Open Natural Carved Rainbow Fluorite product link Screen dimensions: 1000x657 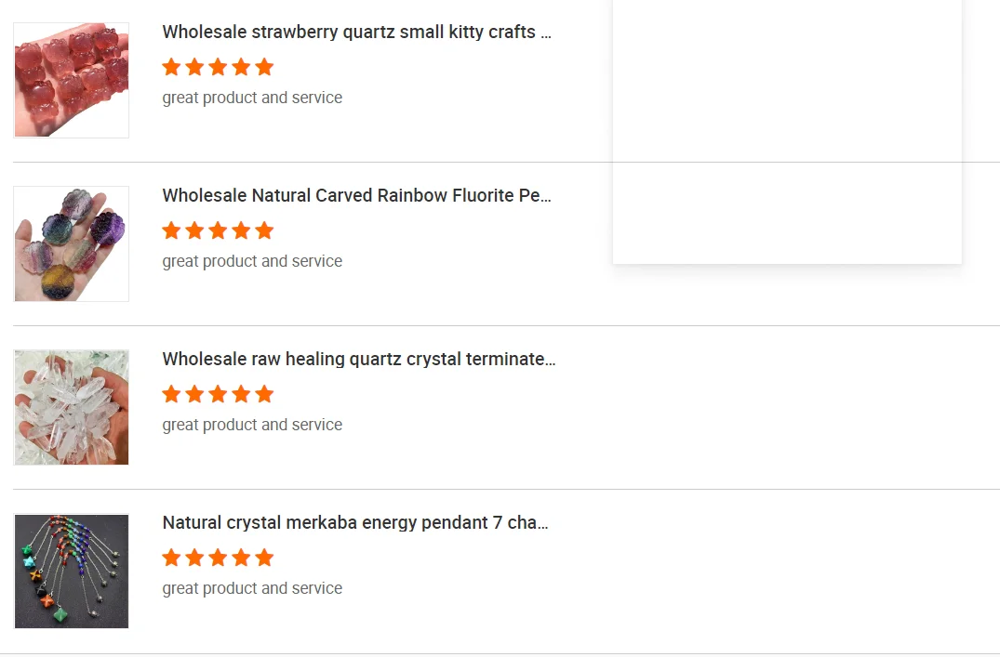(356, 195)
